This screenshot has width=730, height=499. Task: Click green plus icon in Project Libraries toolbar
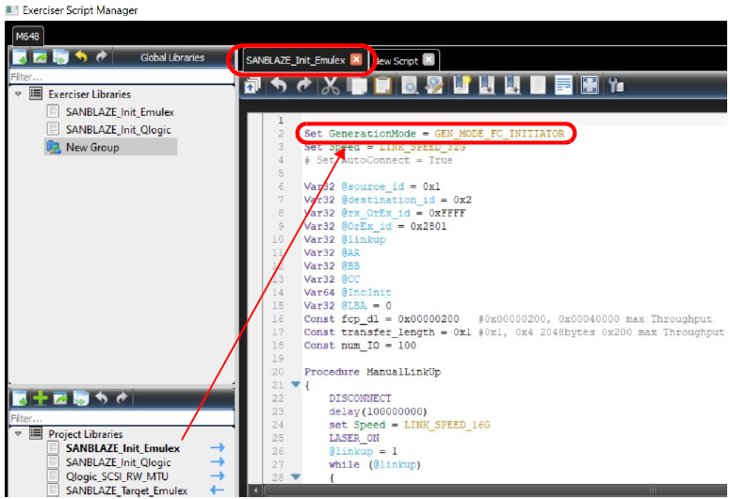click(x=41, y=398)
